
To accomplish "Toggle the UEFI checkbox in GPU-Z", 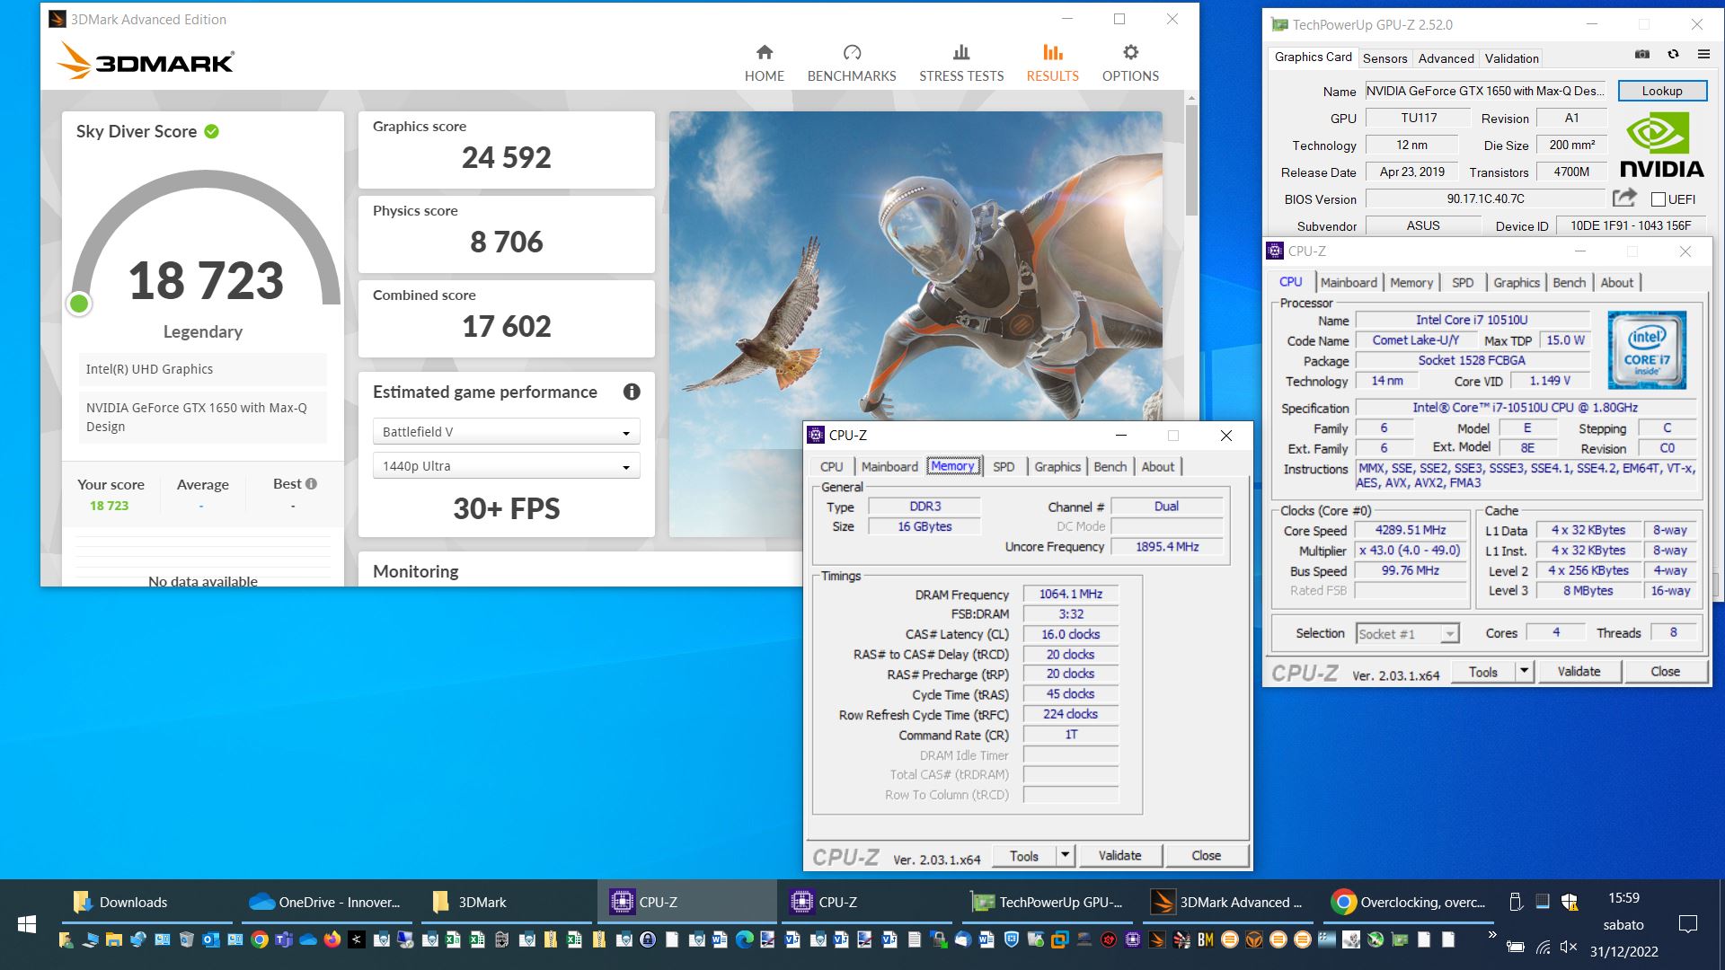I will (x=1659, y=199).
